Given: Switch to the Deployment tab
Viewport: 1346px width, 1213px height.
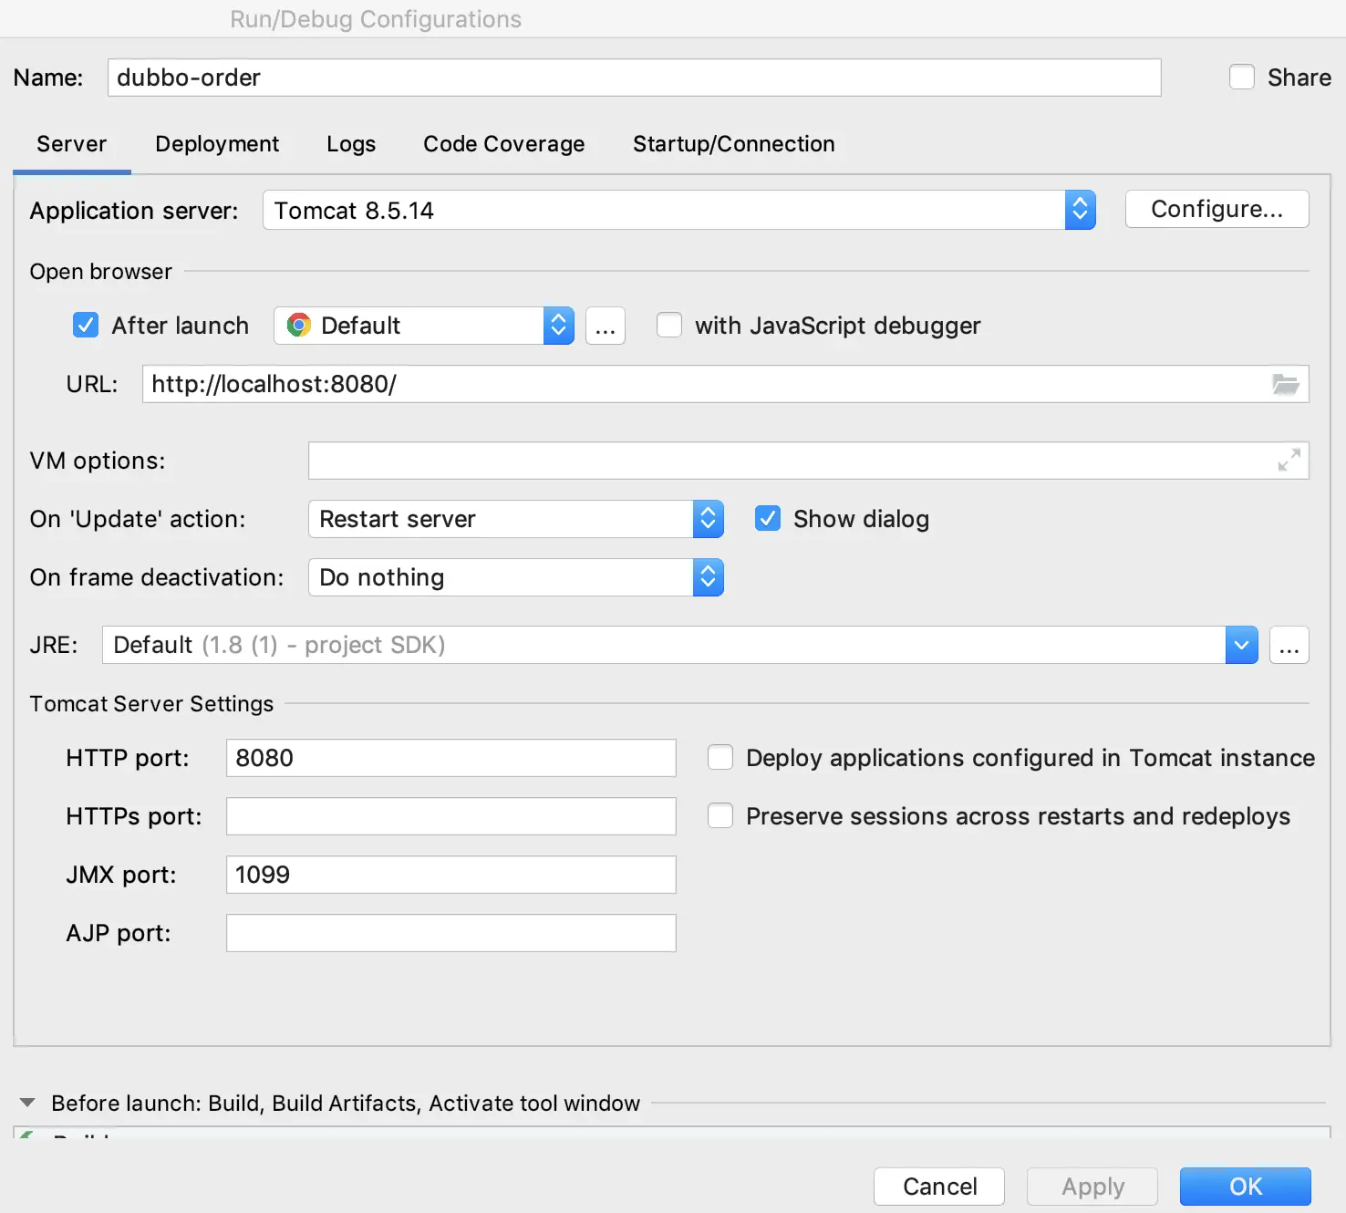Looking at the screenshot, I should [217, 144].
